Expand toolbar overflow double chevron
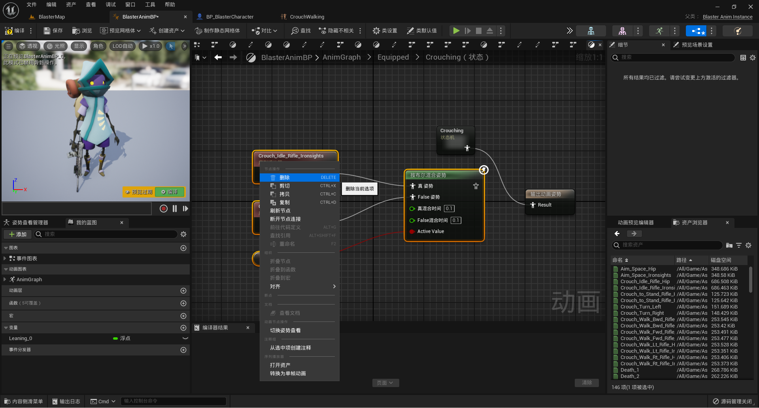The height and width of the screenshot is (408, 759). coord(569,30)
